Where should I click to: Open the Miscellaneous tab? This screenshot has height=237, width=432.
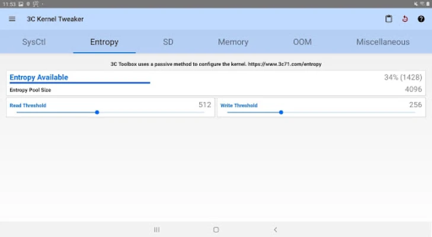coord(382,42)
